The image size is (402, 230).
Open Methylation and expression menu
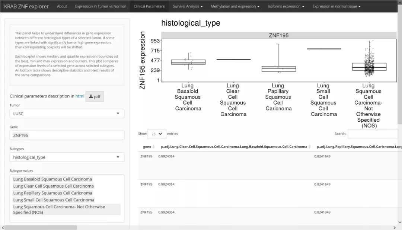pyautogui.click(x=235, y=6)
